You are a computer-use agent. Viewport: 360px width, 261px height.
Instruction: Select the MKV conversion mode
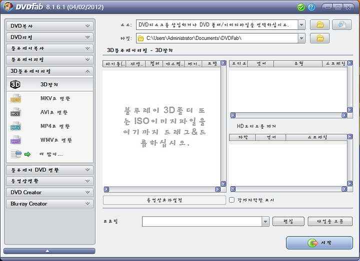tap(50, 98)
